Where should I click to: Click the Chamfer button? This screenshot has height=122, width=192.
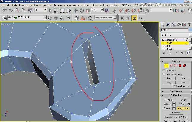pos(167,108)
